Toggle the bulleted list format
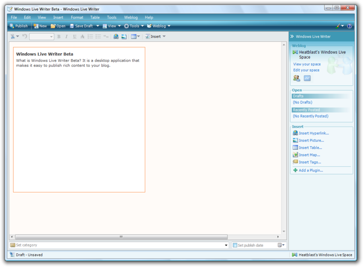The height and width of the screenshot is (267, 363). click(x=98, y=36)
